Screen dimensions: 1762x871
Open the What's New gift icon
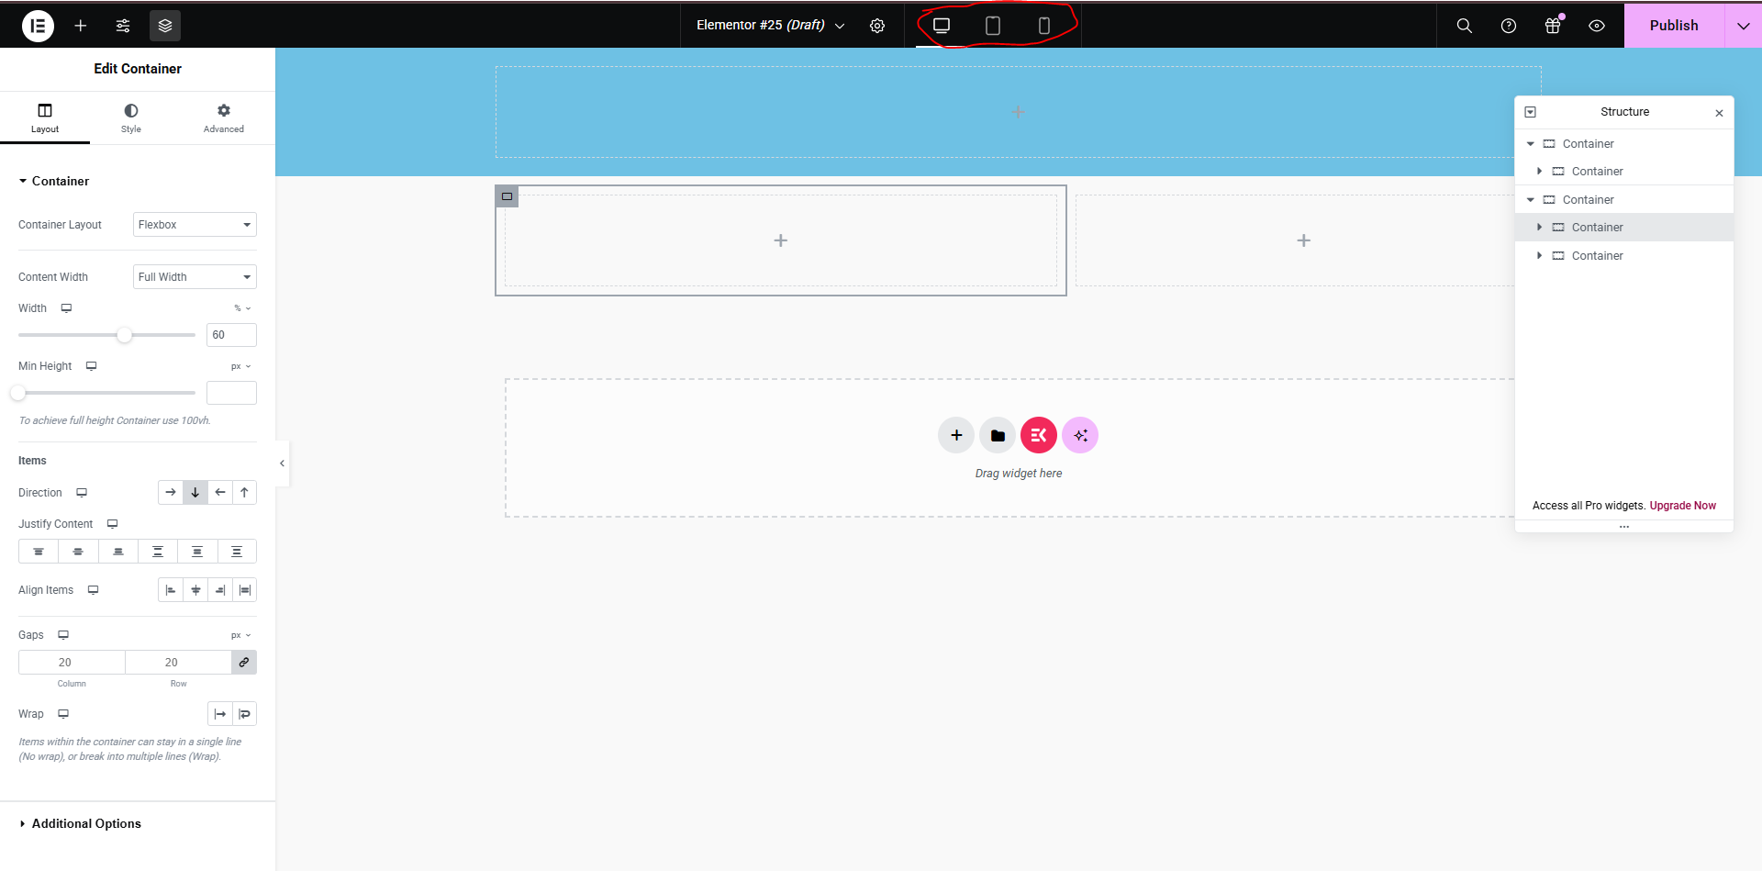[1553, 26]
